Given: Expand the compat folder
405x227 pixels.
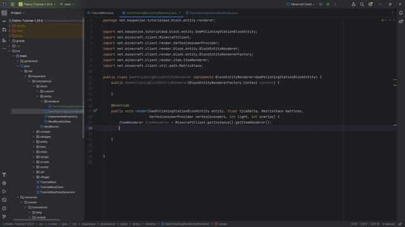Looking at the screenshot, I should (34, 132).
